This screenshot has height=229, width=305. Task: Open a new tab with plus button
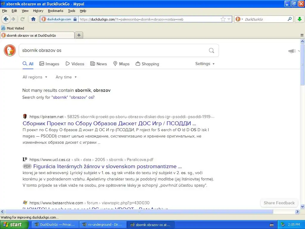[79, 35]
